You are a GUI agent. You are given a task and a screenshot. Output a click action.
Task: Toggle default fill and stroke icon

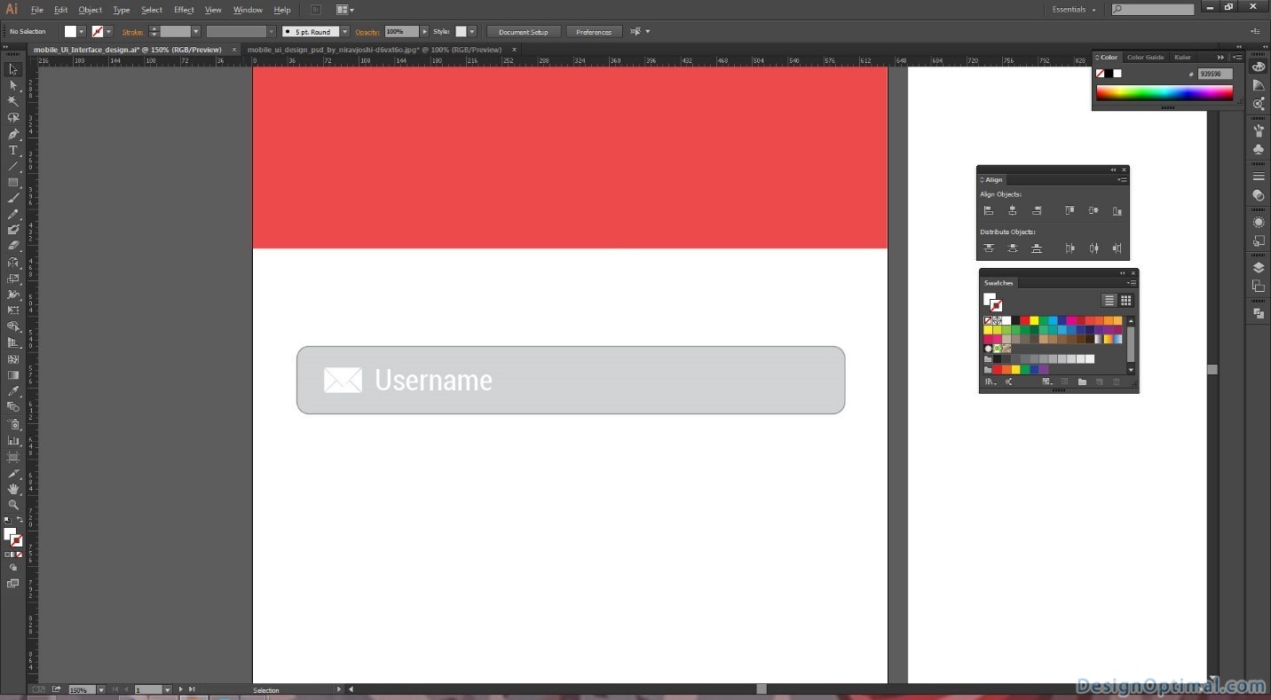click(x=7, y=520)
